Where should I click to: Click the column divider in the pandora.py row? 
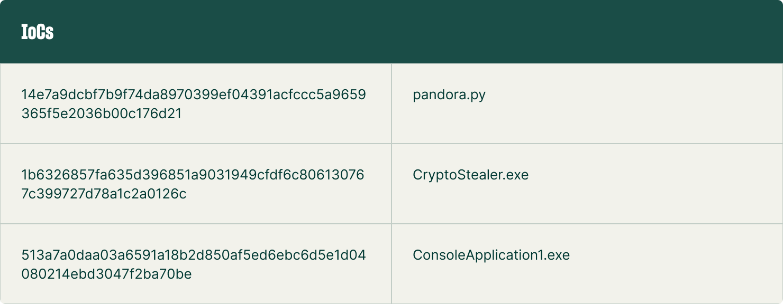(391, 103)
